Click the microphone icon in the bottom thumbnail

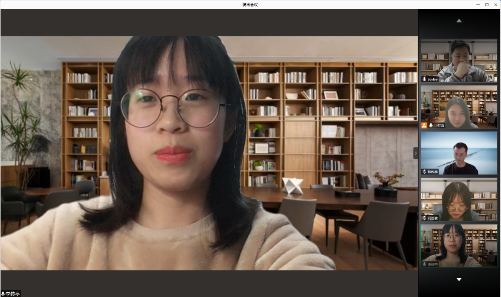pos(425,264)
